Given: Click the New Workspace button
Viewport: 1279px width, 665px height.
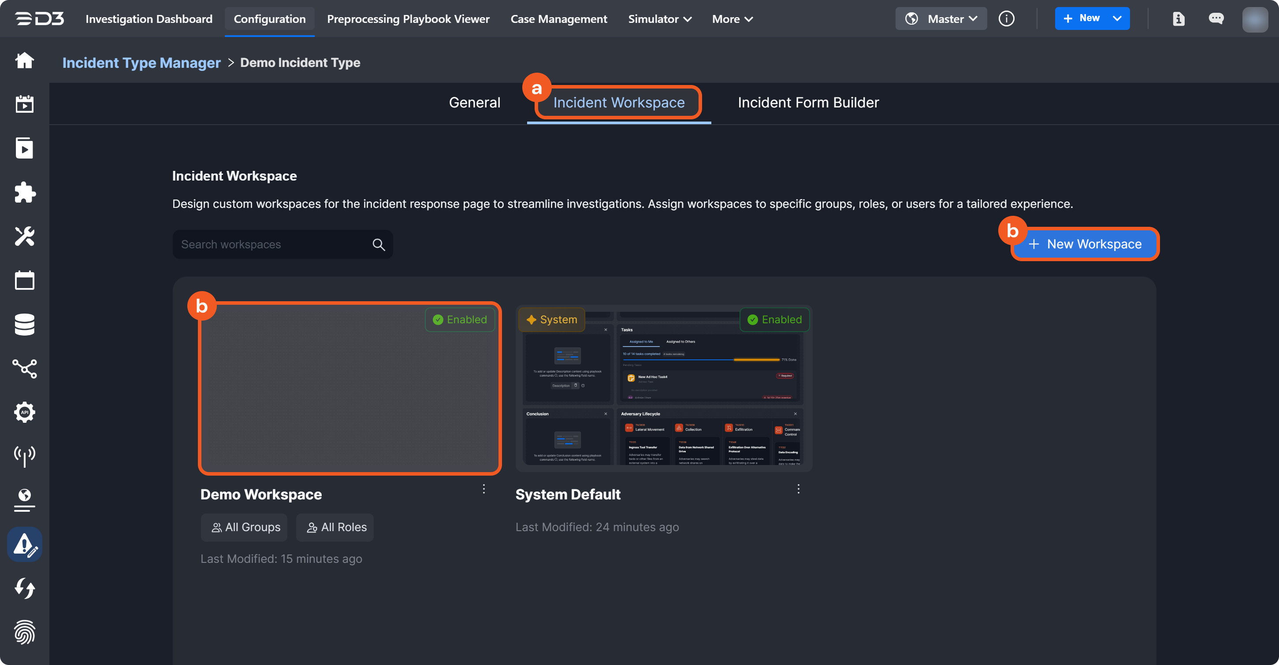Looking at the screenshot, I should tap(1086, 244).
